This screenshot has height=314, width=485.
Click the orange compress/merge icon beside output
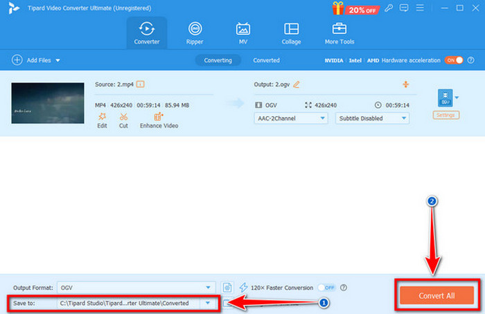point(405,84)
